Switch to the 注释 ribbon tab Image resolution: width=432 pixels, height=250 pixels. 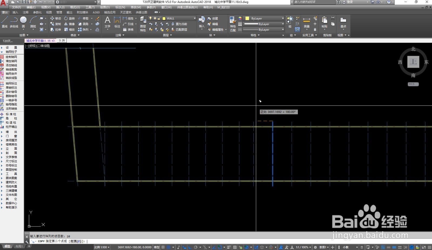click(x=26, y=12)
